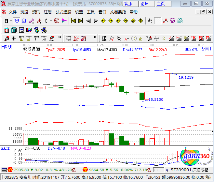Image resolution: width=214 pixels, height=182 pixels.
Task: Move chart left with black arrow
Action: click(x=88, y=21)
